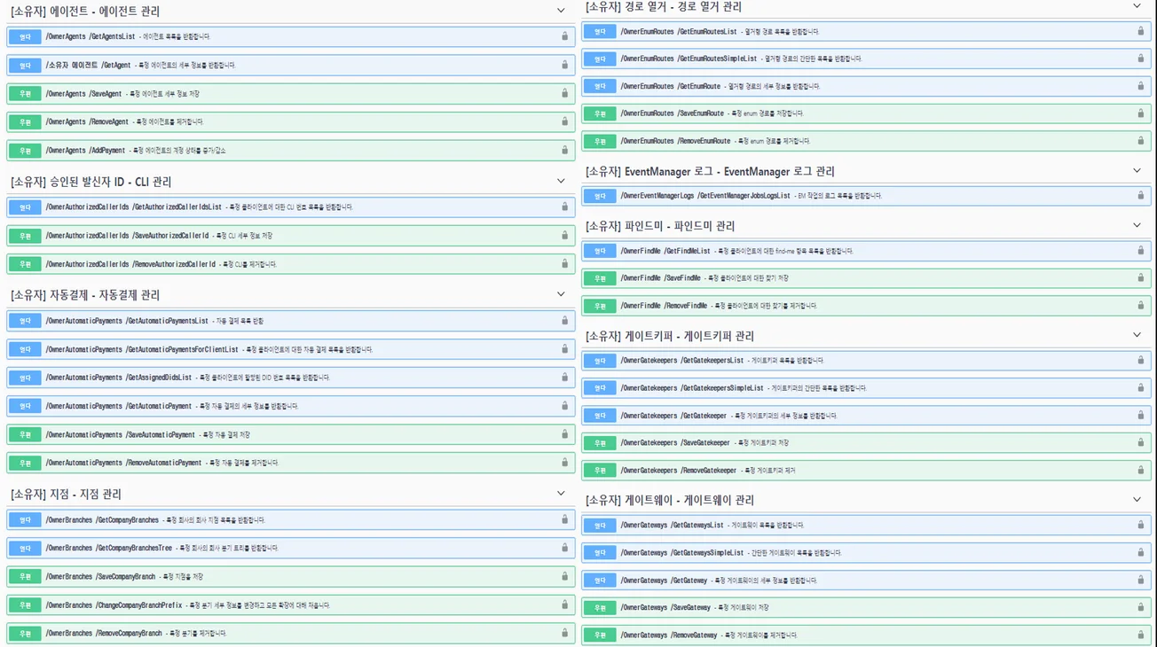Click lock icon on RemoveEnumRoute row
Screen dimensions: 1157x647
(x=1141, y=140)
